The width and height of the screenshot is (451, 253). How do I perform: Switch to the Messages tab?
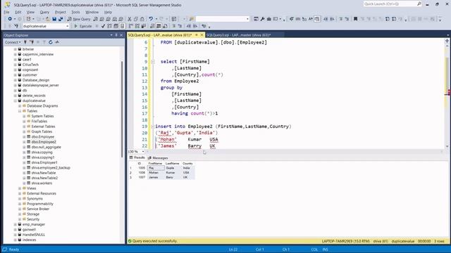[158, 158]
